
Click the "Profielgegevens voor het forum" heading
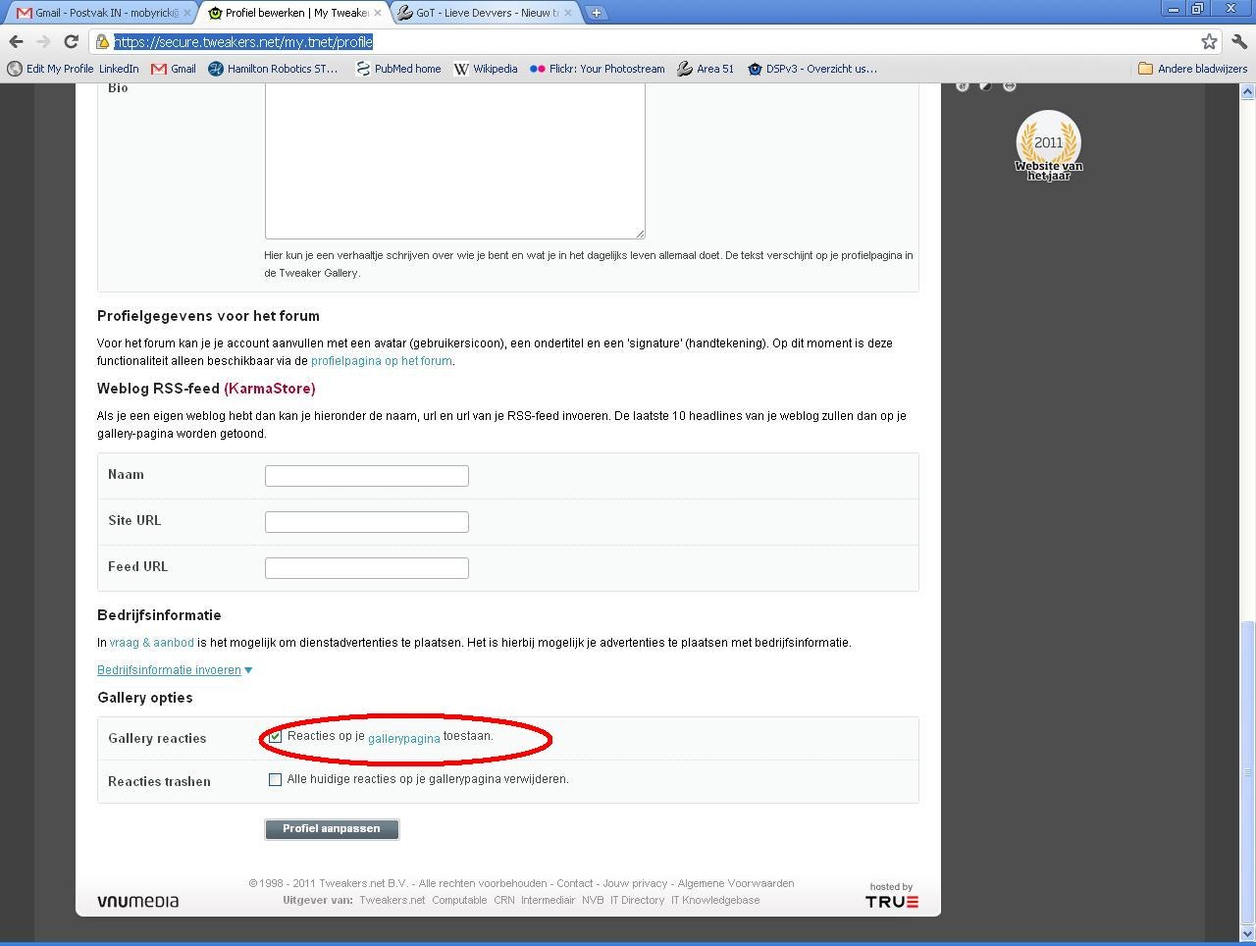pos(208,316)
